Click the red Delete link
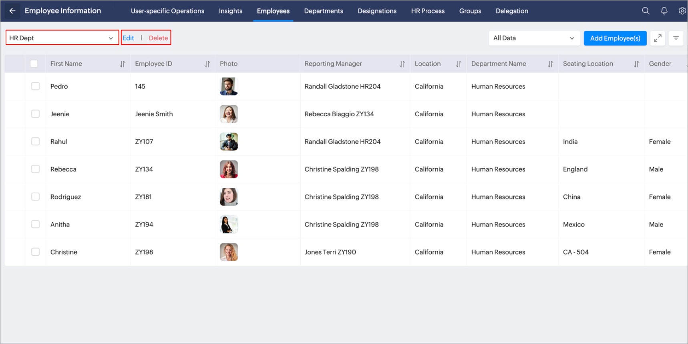Viewport: 688px width, 344px height. [x=158, y=38]
